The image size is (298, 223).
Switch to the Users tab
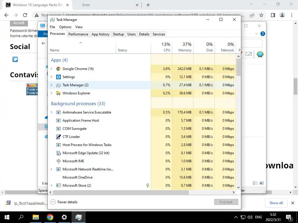132,34
